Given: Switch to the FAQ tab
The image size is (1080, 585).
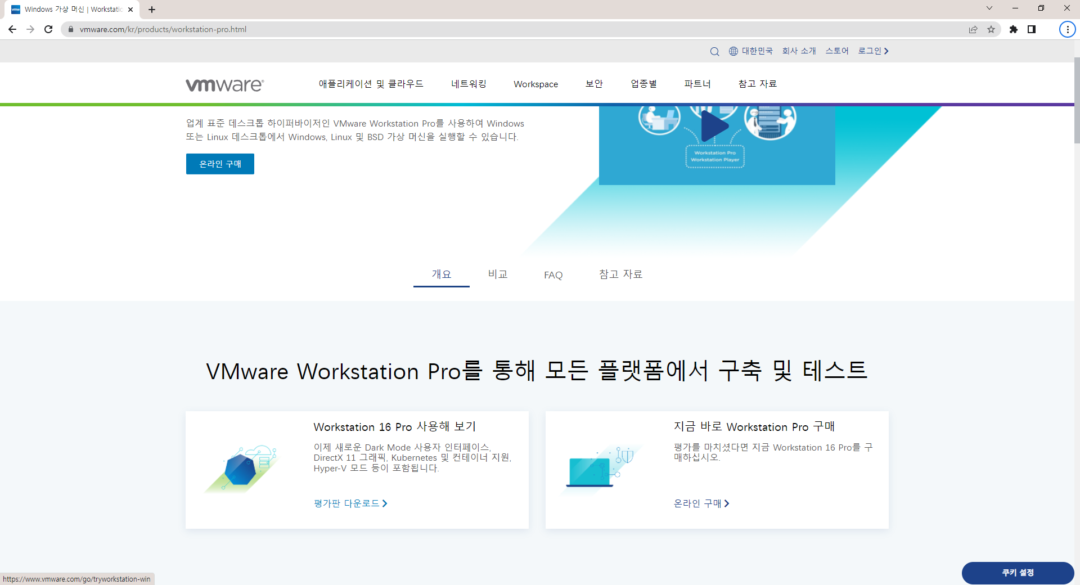Looking at the screenshot, I should tap(553, 275).
